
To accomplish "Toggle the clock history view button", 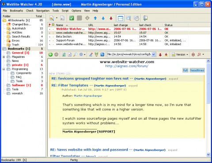I will (136, 18).
